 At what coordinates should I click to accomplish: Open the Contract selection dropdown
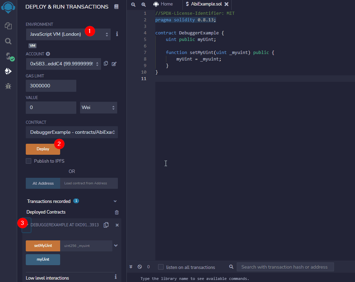click(x=72, y=132)
